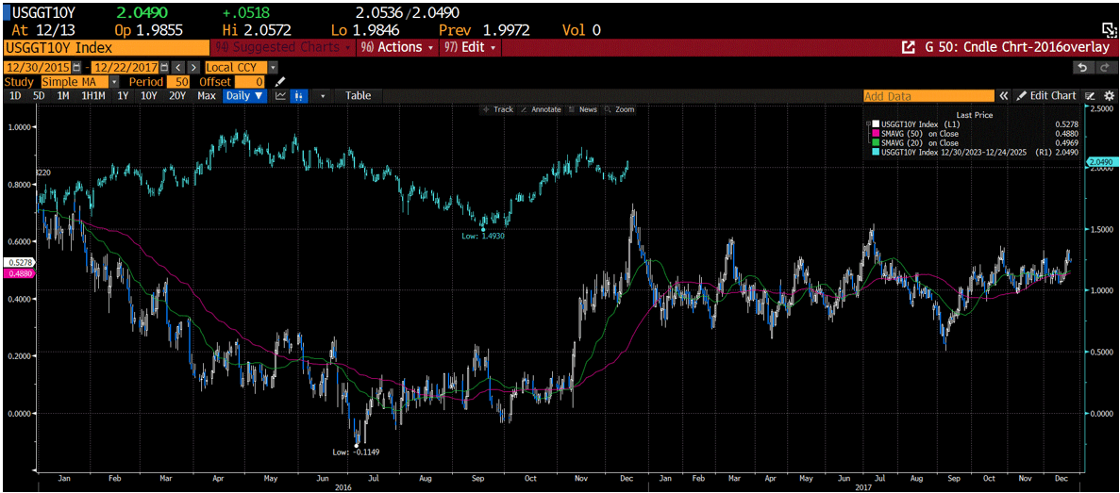Switch to line chart type icon
Viewport: 1120px width, 493px height.
point(281,95)
